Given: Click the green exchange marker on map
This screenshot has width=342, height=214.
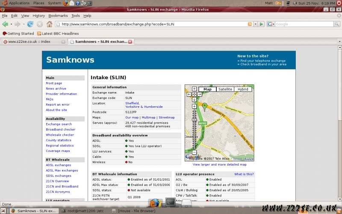Looking at the screenshot, I should pos(205,107).
